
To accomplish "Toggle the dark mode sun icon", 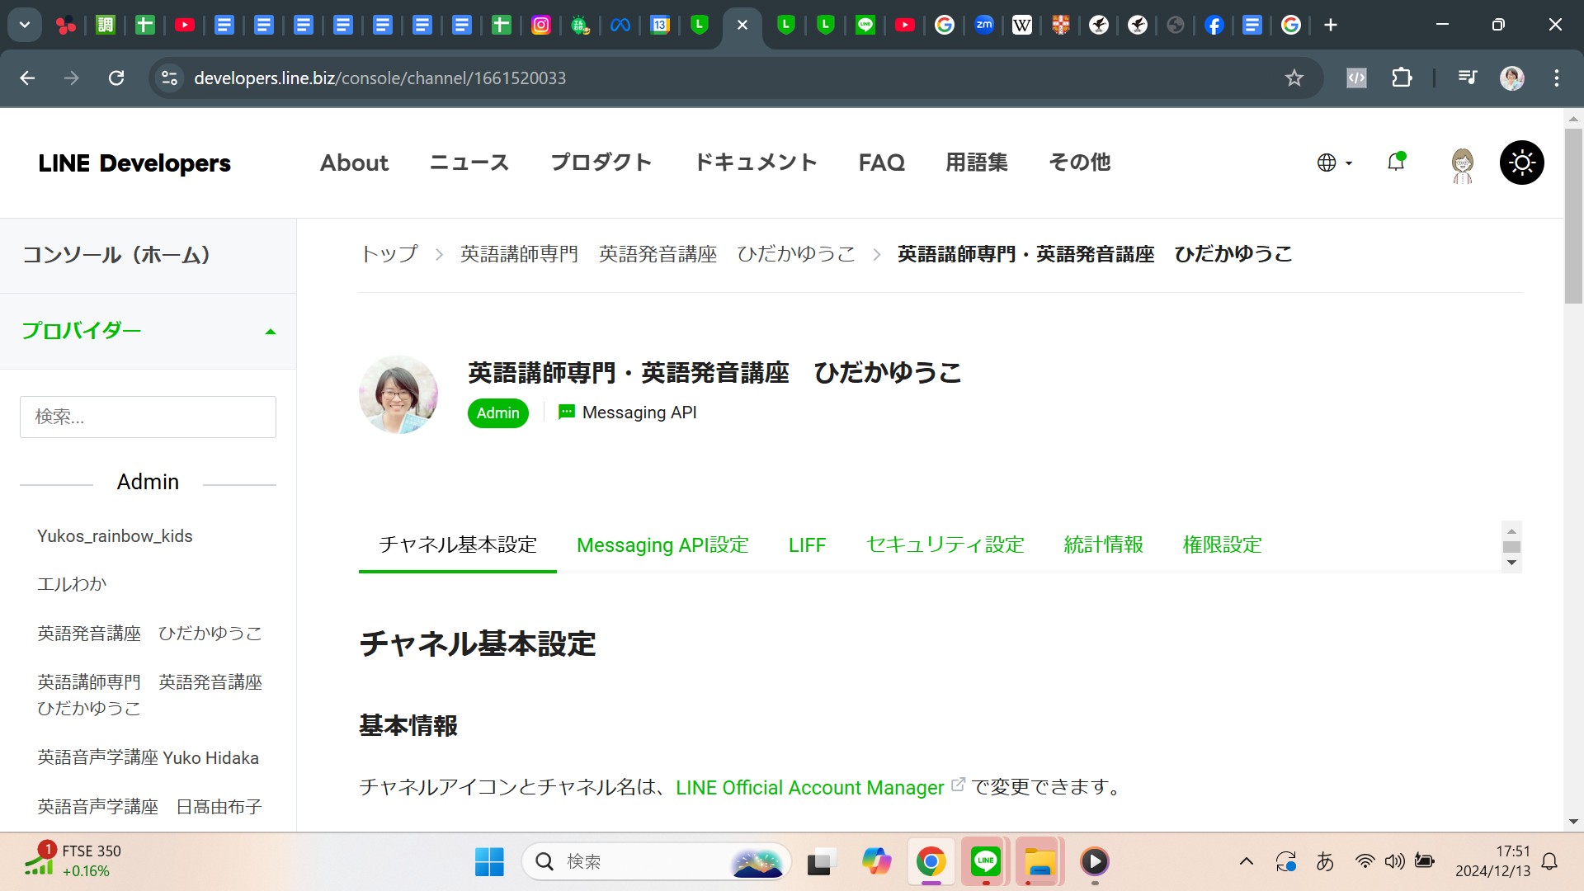I will click(x=1521, y=163).
